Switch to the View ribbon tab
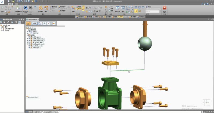 [x=16, y=4]
